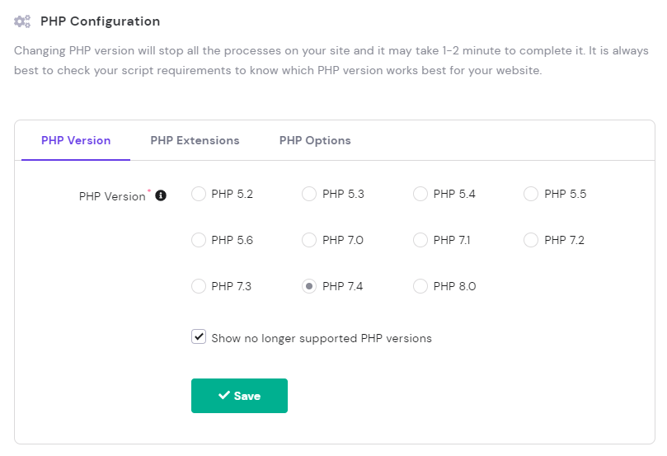Image resolution: width=667 pixels, height=456 pixels.
Task: Choose the PHP 5.4 option
Action: point(420,195)
